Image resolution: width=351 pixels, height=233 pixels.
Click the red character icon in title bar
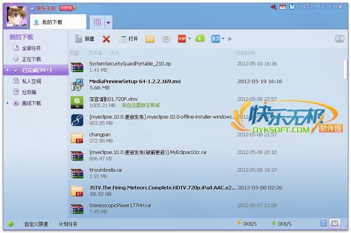pyautogui.click(x=274, y=7)
